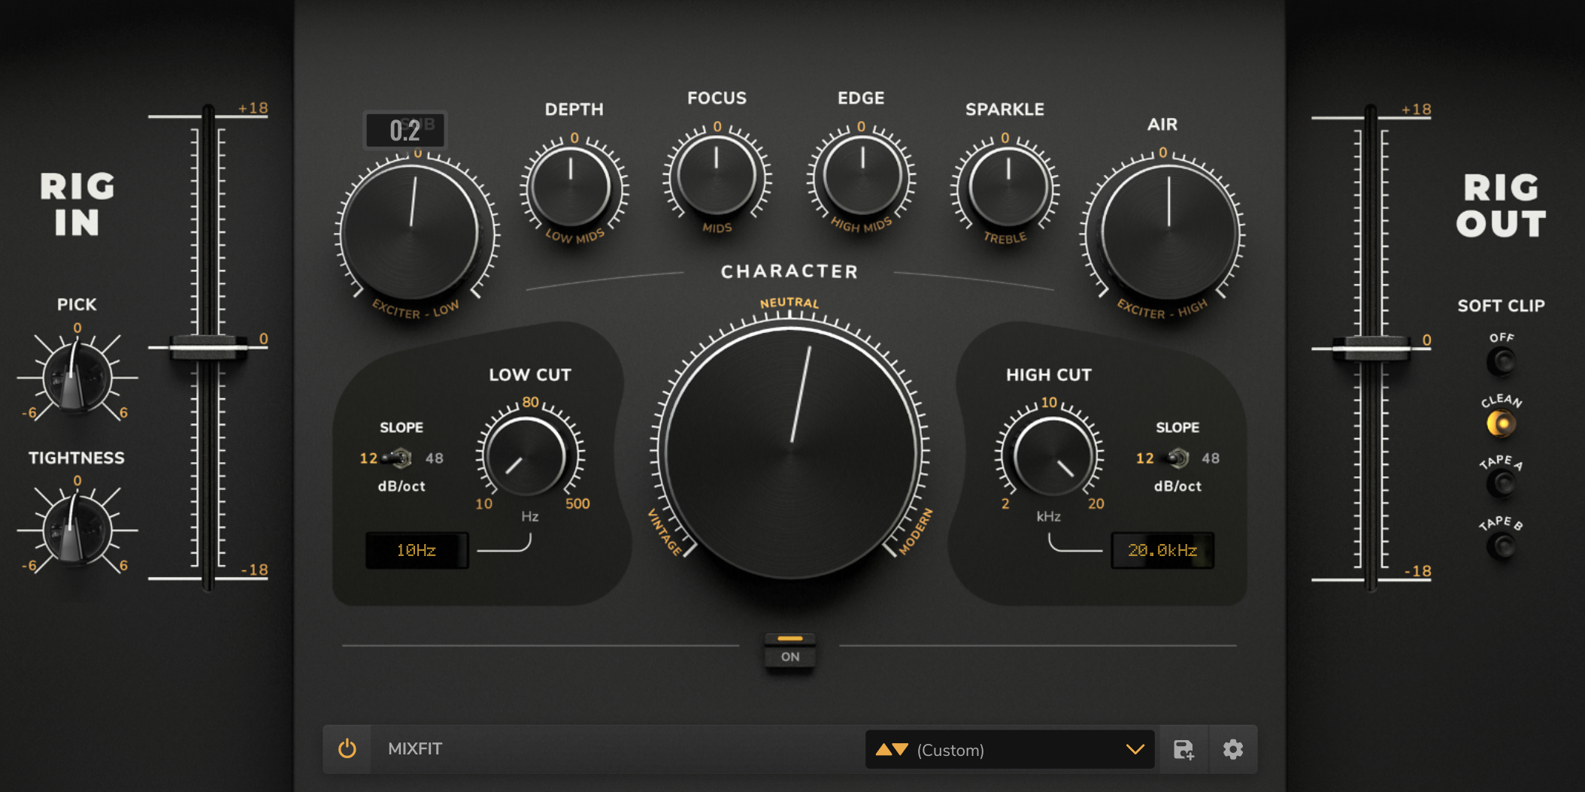Open the (Custom) preset dropdown
Screen dimensions: 1585x792
click(1010, 749)
